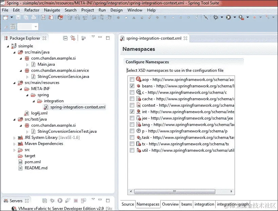Screen dimensions: 278x211
Task: Click the Print toolbar icon
Action: coord(34,17)
